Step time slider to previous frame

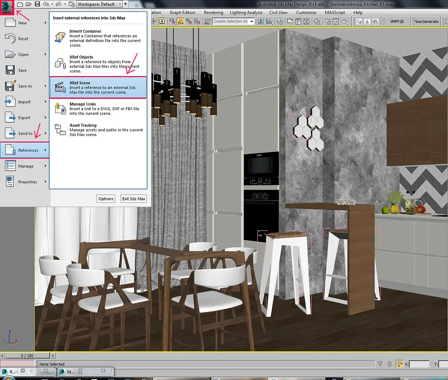[x=2, y=355]
